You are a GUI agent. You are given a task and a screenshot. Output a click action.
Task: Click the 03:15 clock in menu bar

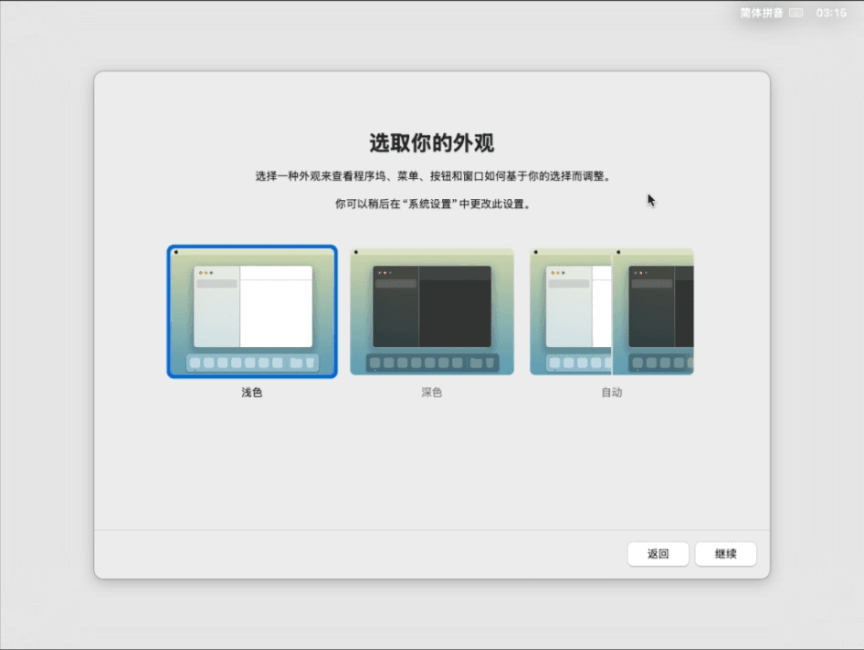point(831,13)
